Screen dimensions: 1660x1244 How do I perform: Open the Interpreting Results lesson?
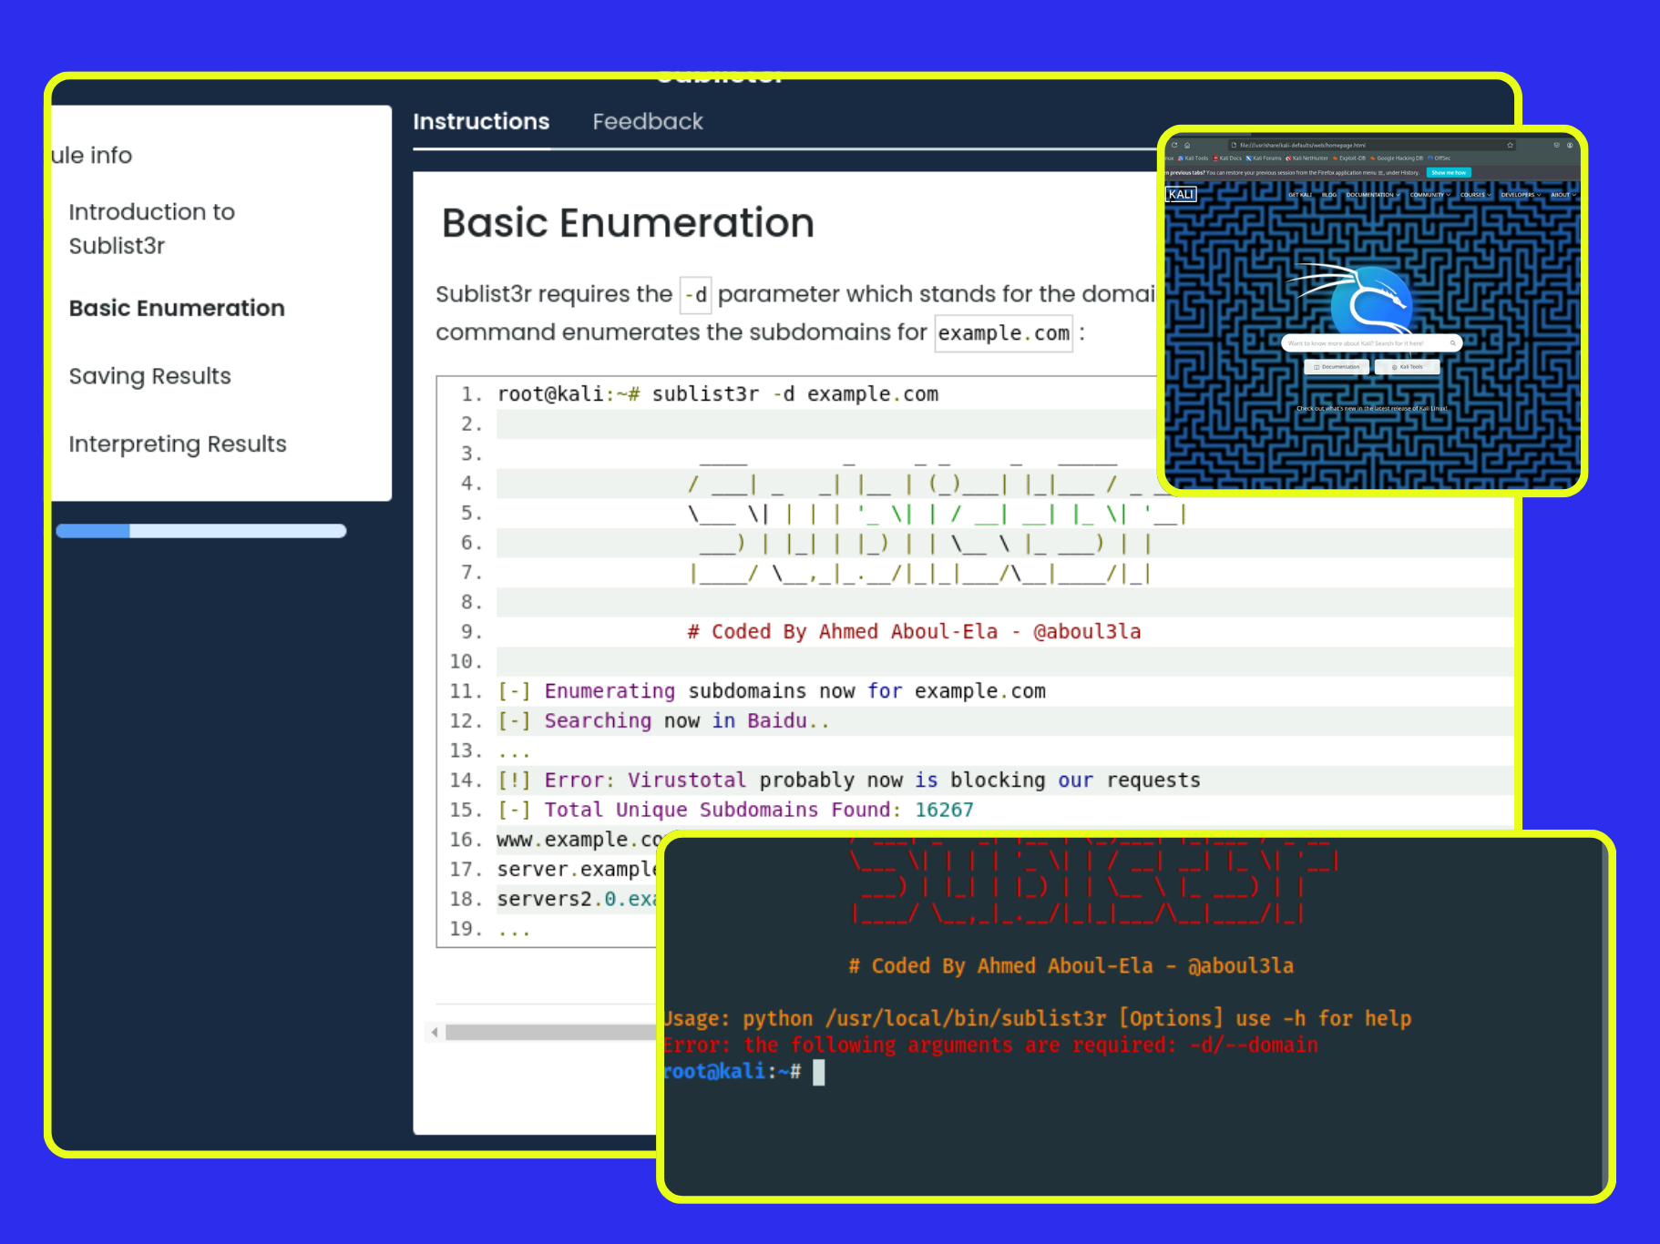coord(178,444)
